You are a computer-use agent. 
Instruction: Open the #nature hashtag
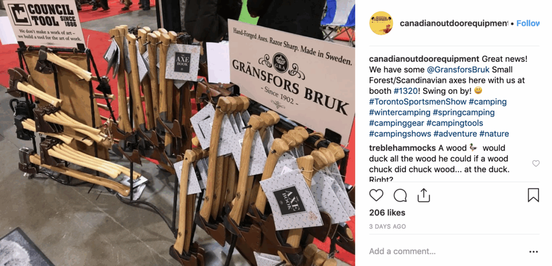tap(494, 134)
